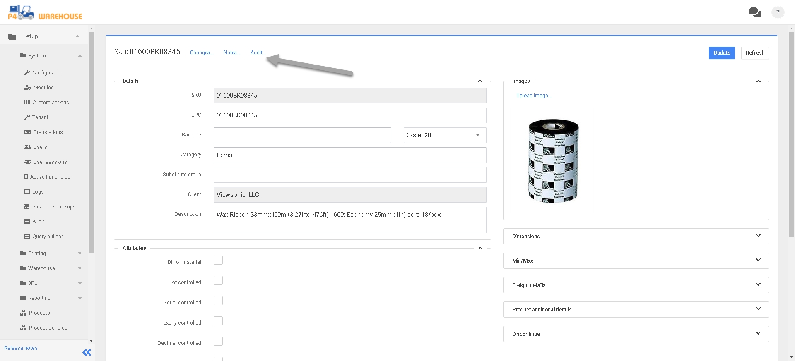
Task: Click the help question mark icon
Action: (x=778, y=12)
